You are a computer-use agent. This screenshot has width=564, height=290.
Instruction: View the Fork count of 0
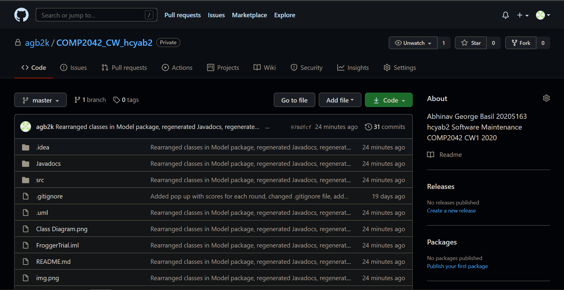click(543, 43)
